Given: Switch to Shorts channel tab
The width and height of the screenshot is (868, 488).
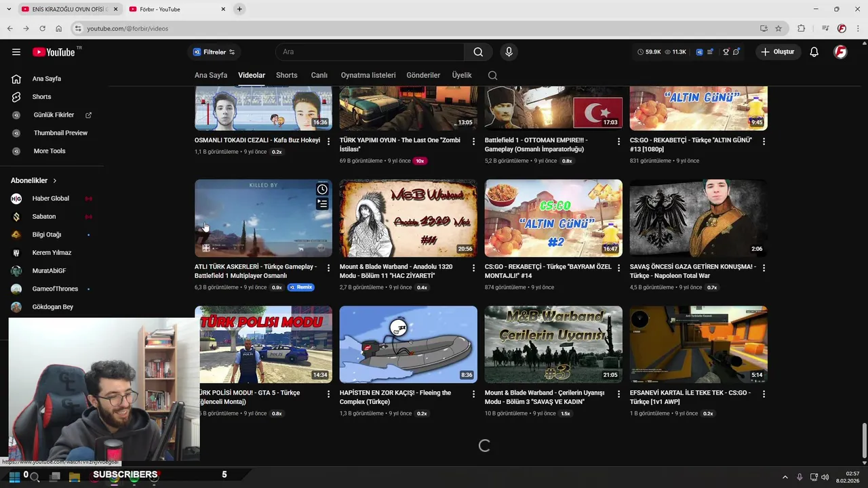Looking at the screenshot, I should [x=286, y=75].
